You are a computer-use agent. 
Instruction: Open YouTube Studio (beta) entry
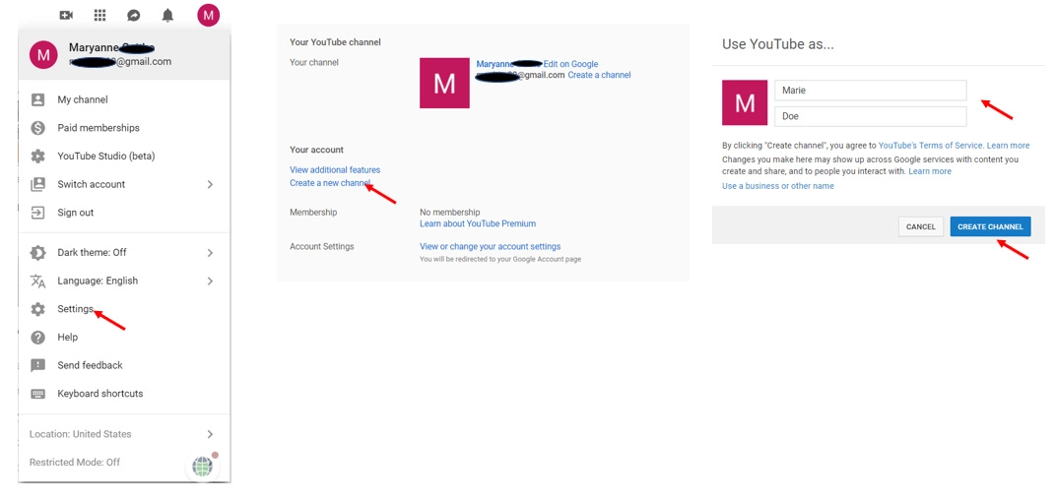point(124,157)
